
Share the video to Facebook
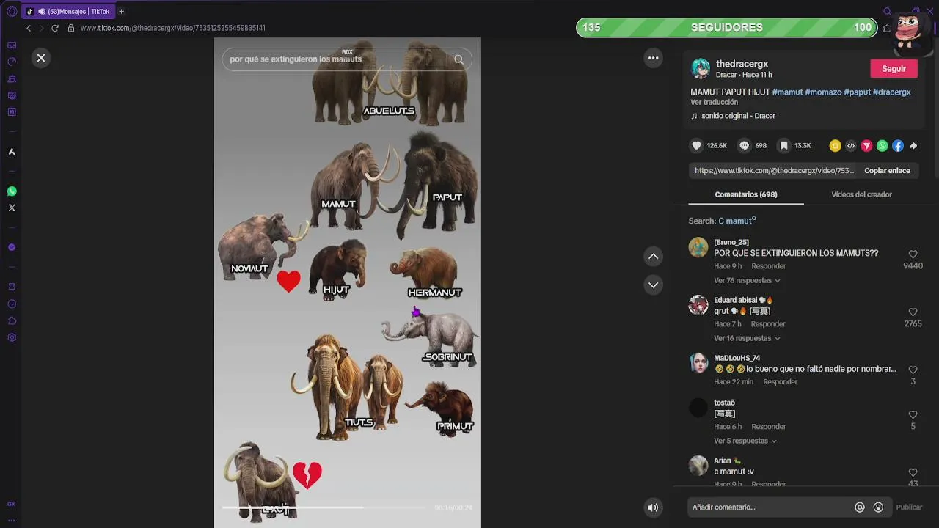(897, 146)
